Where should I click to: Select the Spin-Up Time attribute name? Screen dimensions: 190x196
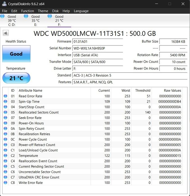coord(29,102)
